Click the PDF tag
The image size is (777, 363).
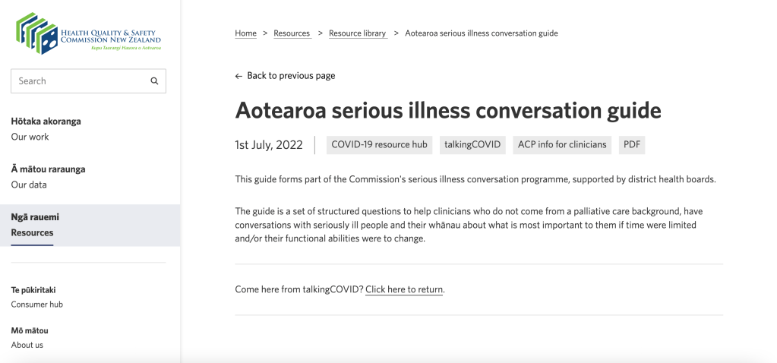coord(631,144)
